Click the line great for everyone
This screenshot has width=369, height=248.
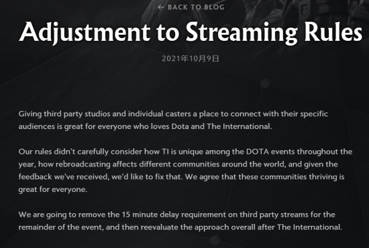(53, 189)
